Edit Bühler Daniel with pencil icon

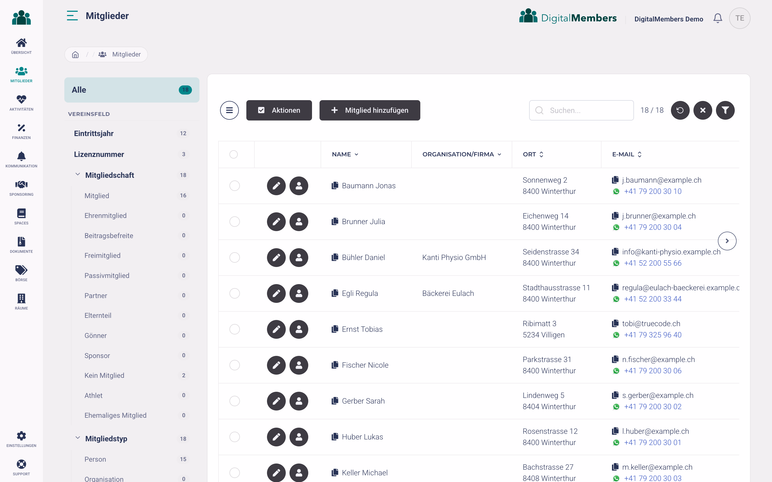click(x=276, y=258)
